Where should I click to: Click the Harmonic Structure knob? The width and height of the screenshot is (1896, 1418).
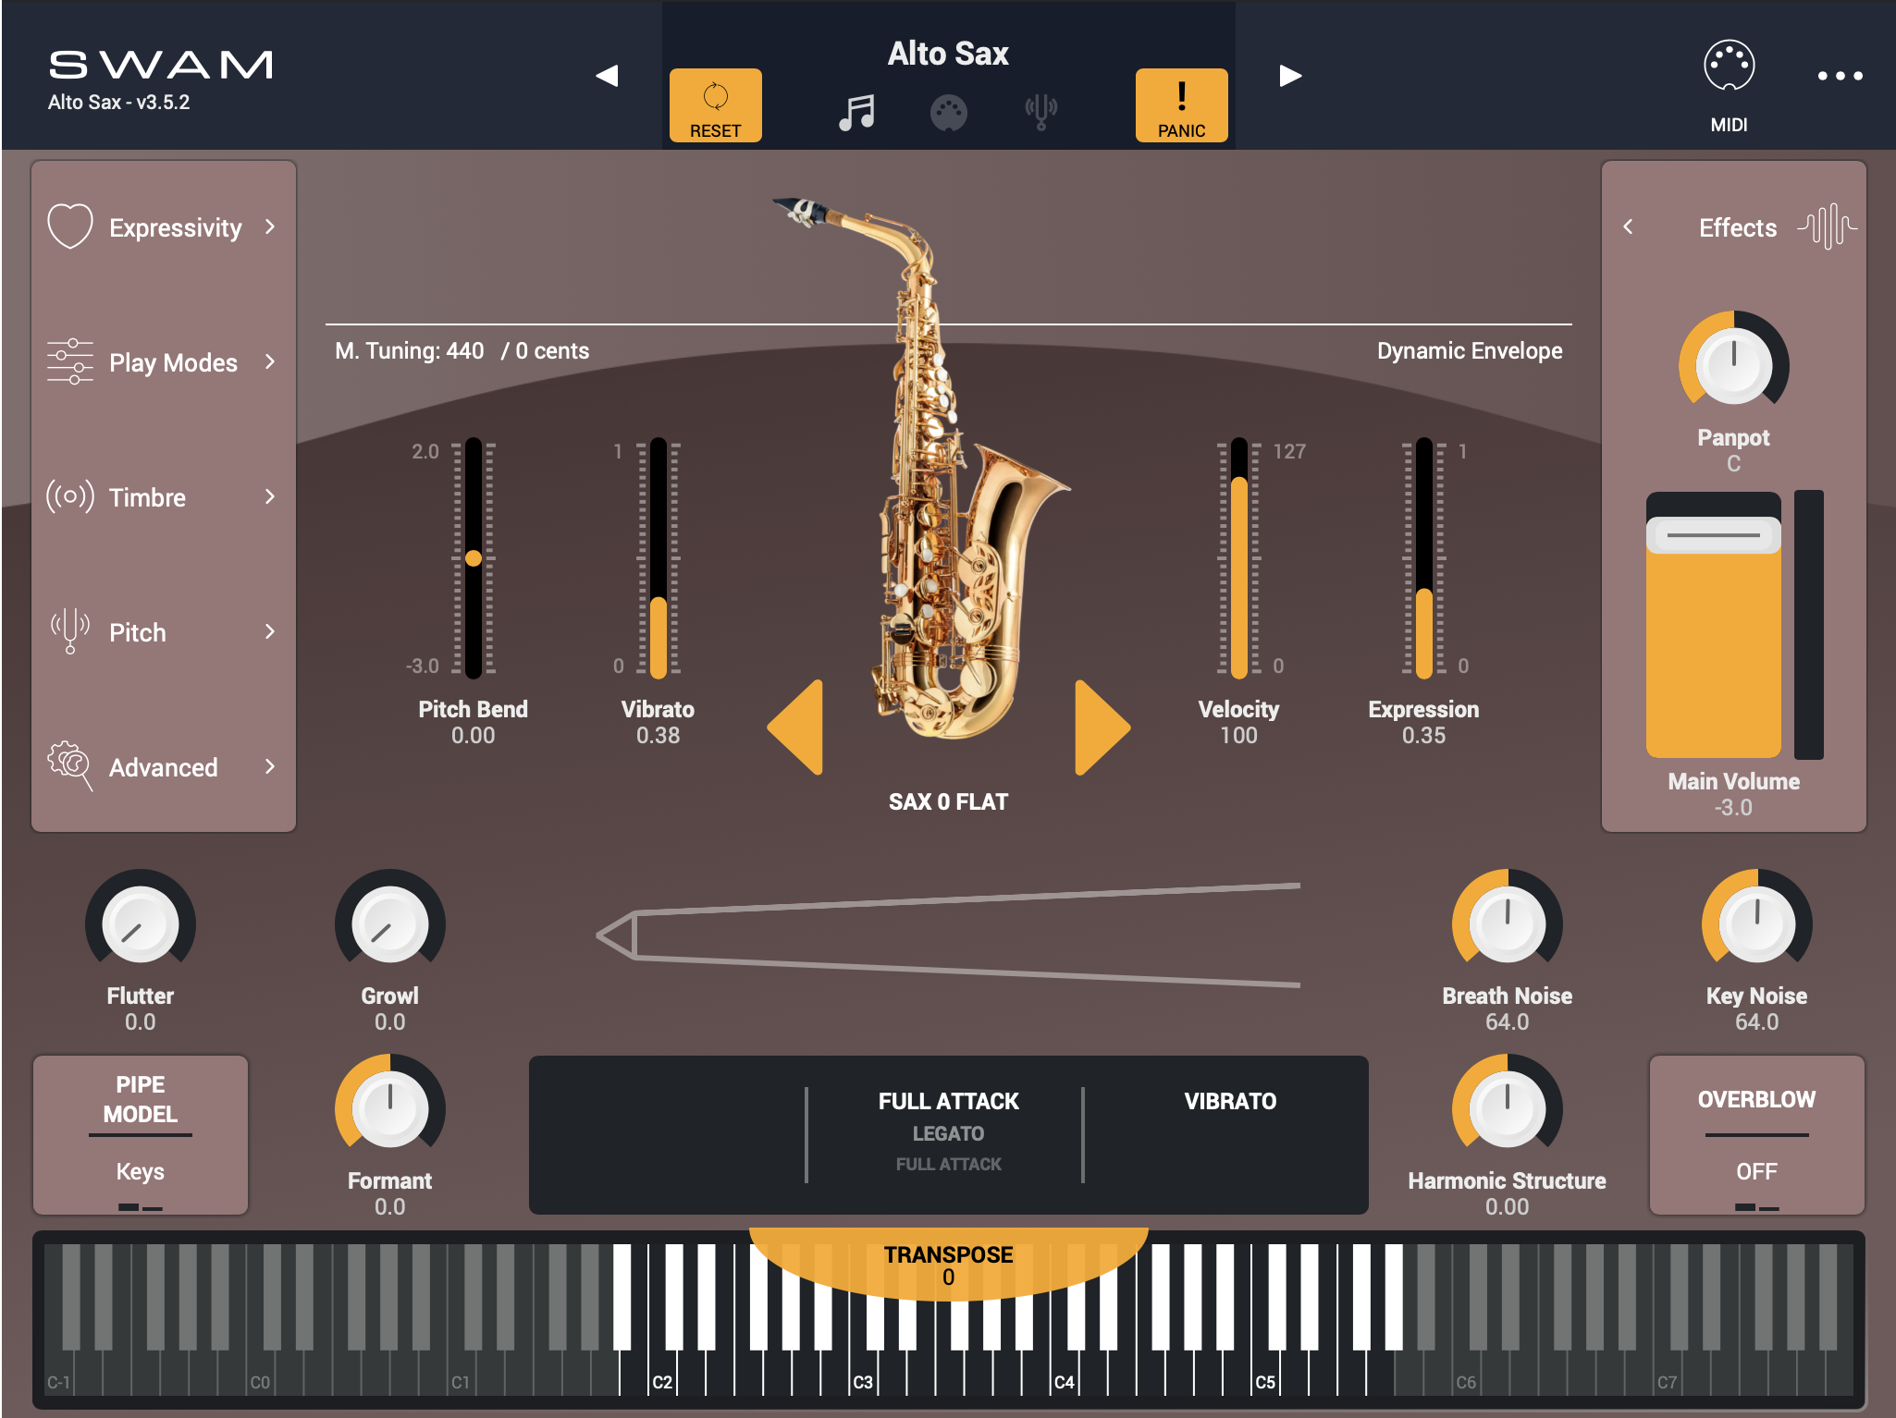[x=1507, y=1109]
